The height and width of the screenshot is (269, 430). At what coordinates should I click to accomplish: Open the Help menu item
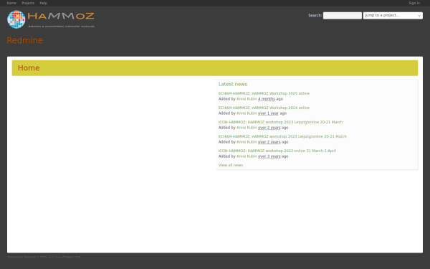(x=43, y=3)
